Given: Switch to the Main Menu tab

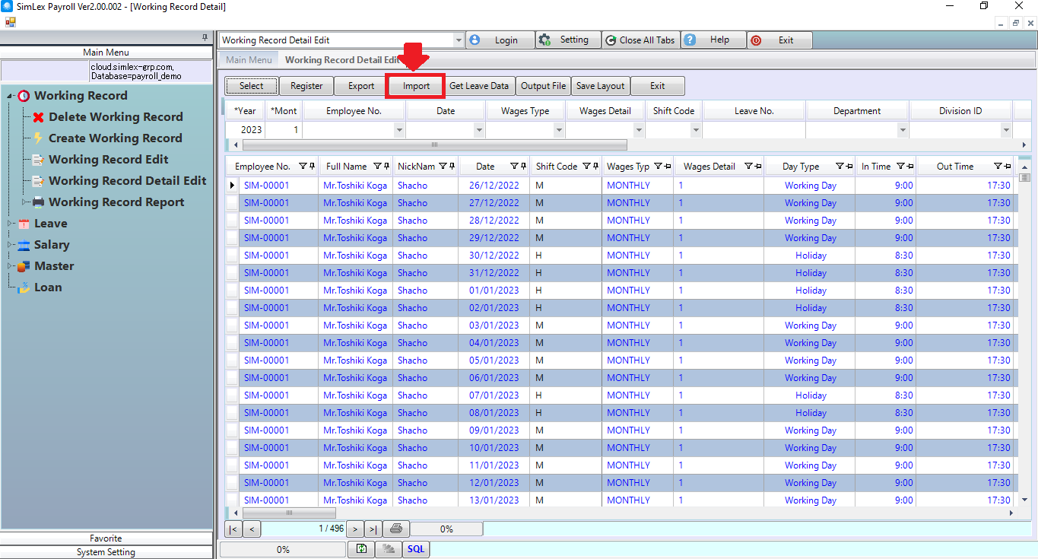Looking at the screenshot, I should [249, 60].
